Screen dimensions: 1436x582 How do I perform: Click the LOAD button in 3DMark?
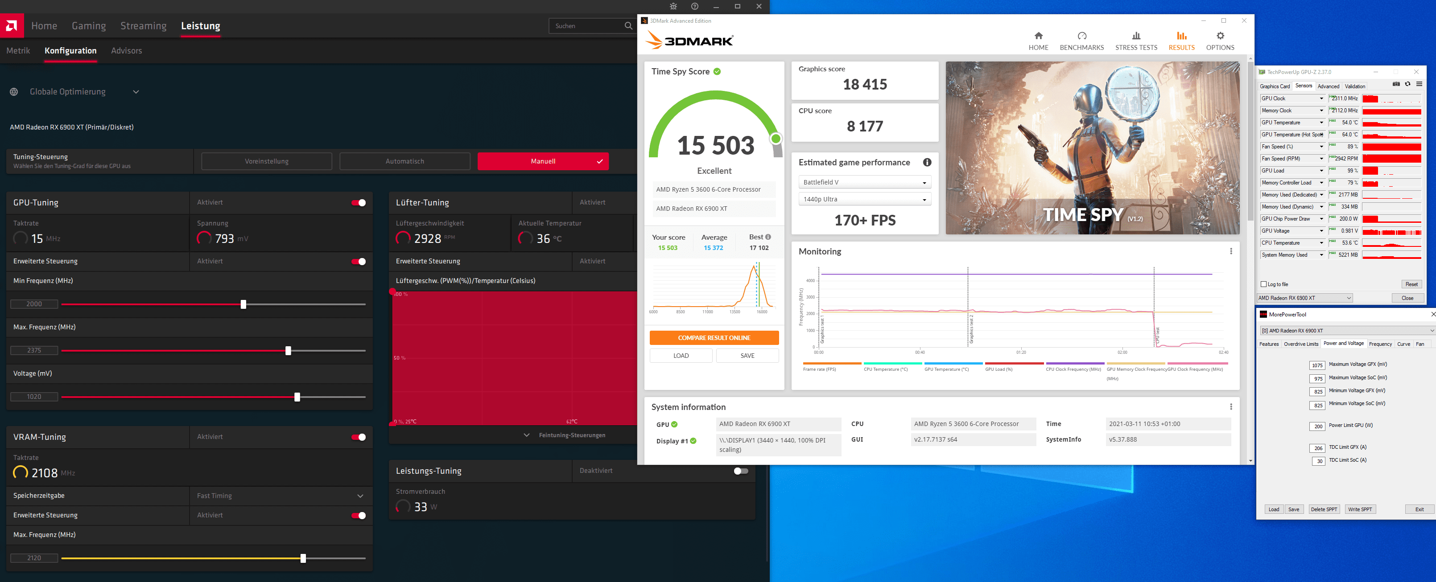[681, 355]
